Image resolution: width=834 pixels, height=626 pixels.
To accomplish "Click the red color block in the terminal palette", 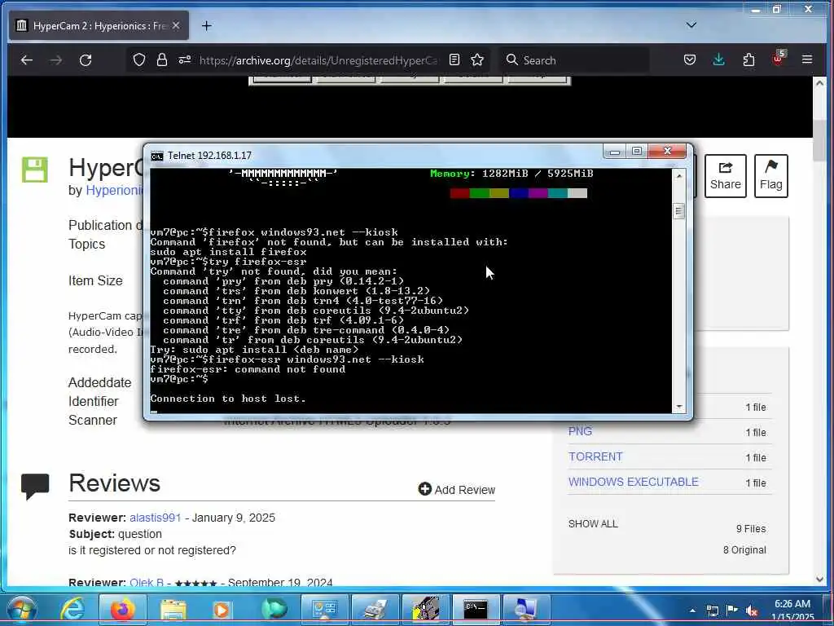I will pos(459,192).
